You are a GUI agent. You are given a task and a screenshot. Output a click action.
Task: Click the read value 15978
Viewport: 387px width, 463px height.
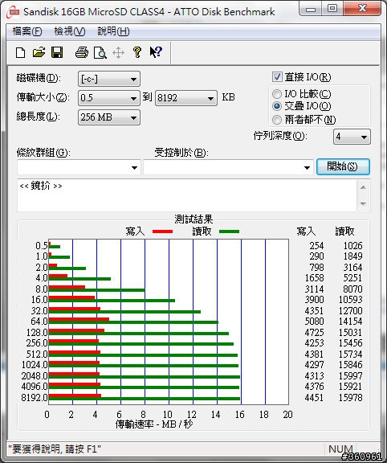pos(350,397)
